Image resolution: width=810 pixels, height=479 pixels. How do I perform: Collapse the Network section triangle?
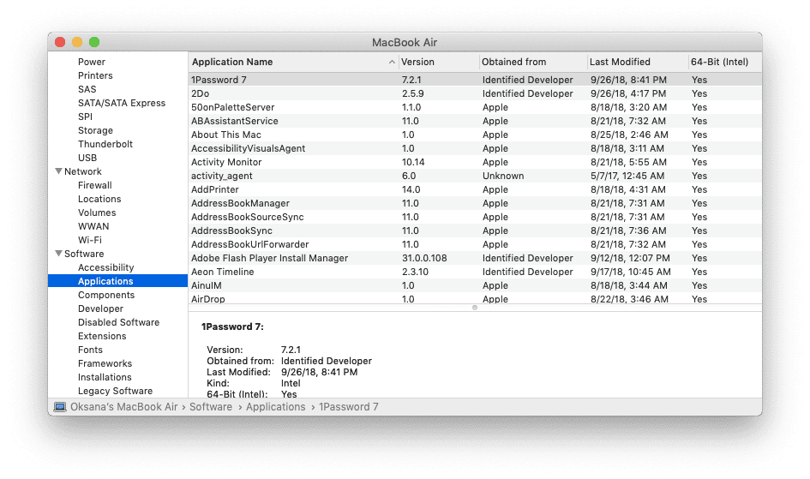pos(58,171)
